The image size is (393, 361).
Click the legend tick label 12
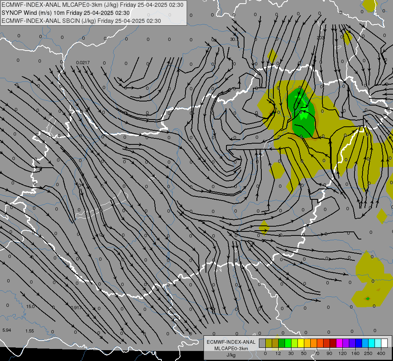(278, 353)
